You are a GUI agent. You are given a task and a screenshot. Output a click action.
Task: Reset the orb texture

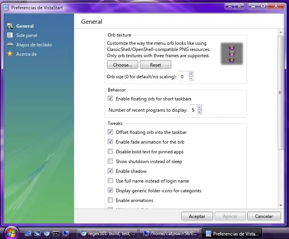tap(156, 65)
